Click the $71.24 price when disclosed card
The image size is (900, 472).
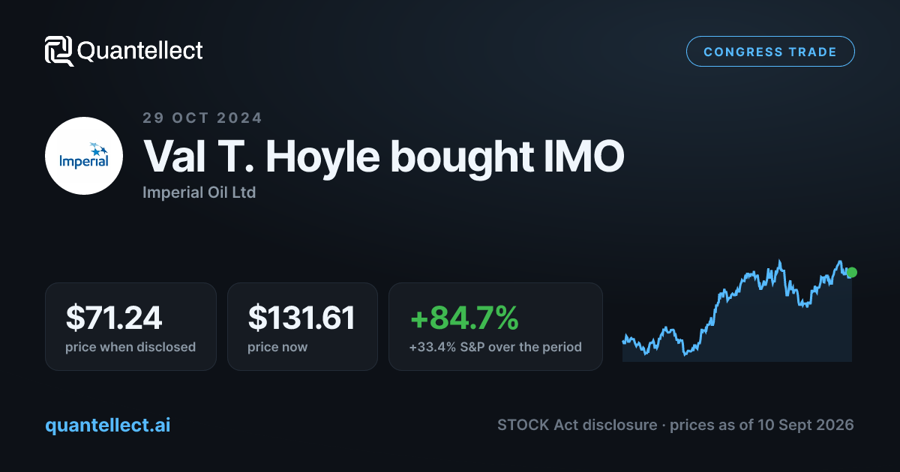[x=130, y=326]
